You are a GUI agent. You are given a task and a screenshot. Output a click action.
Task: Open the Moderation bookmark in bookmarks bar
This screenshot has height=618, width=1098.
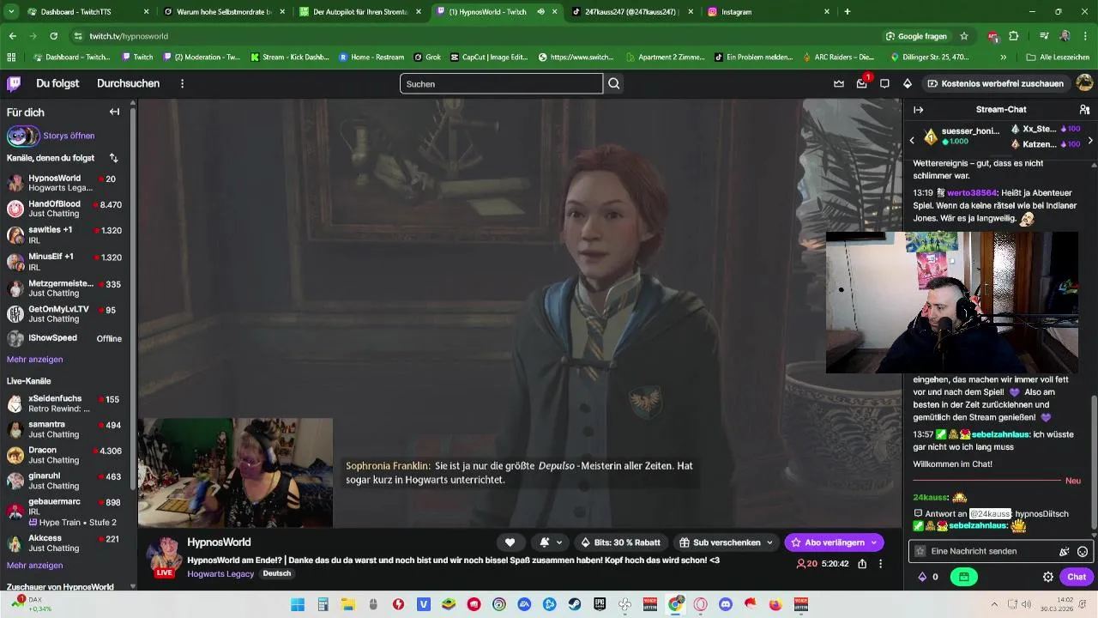(x=203, y=58)
